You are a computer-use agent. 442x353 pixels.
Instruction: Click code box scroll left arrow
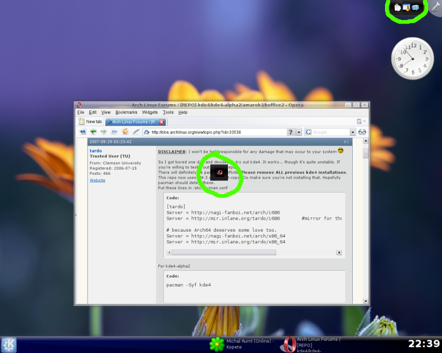(x=169, y=252)
